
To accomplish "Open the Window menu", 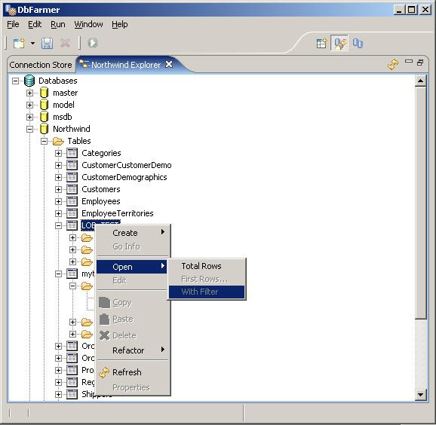I will tap(88, 24).
